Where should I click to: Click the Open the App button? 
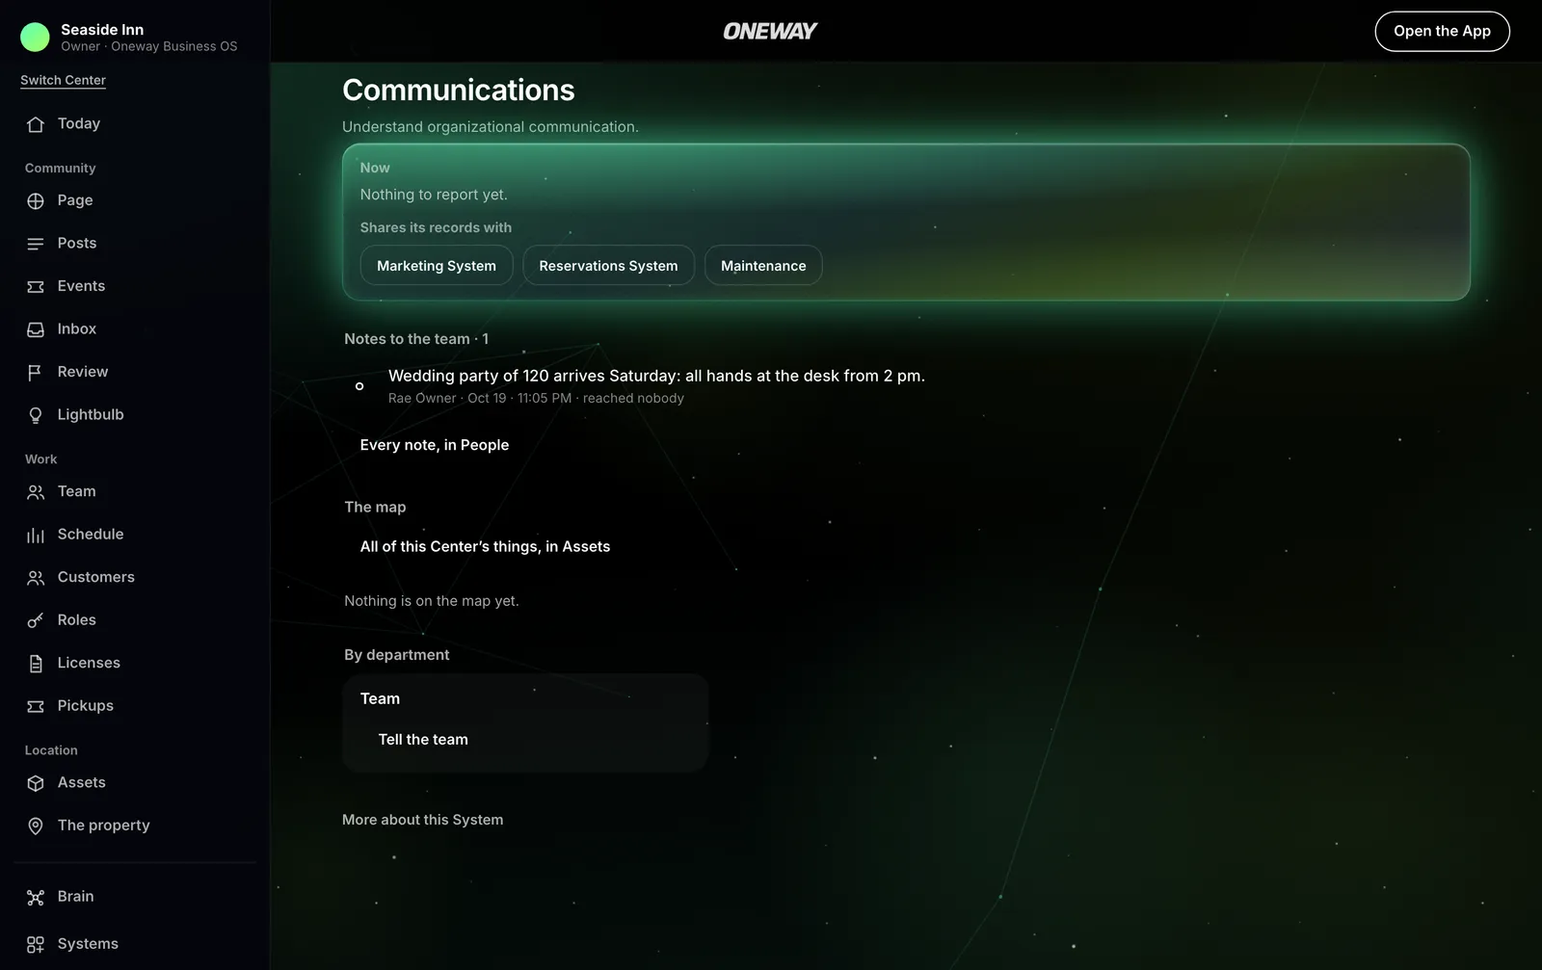point(1442,31)
